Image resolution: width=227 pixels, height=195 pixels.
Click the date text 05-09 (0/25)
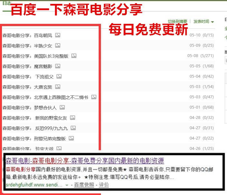pyautogui.click(x=202, y=45)
